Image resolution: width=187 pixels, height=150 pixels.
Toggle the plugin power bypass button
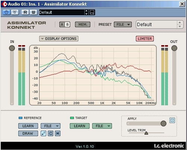(x=6, y=12)
